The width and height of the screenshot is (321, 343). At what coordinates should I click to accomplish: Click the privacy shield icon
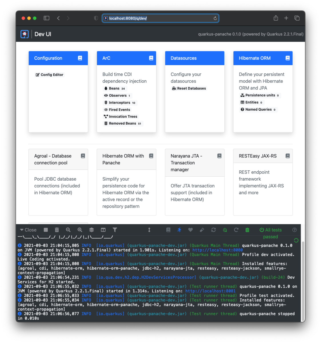click(96, 18)
